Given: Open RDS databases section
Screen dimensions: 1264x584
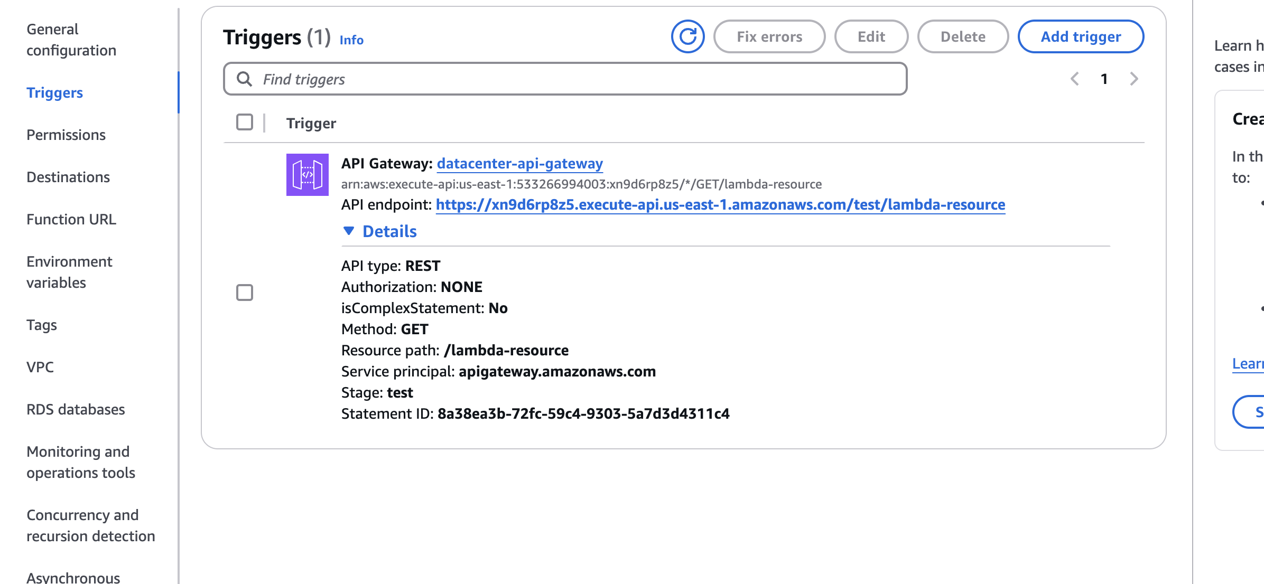Looking at the screenshot, I should [x=76, y=409].
